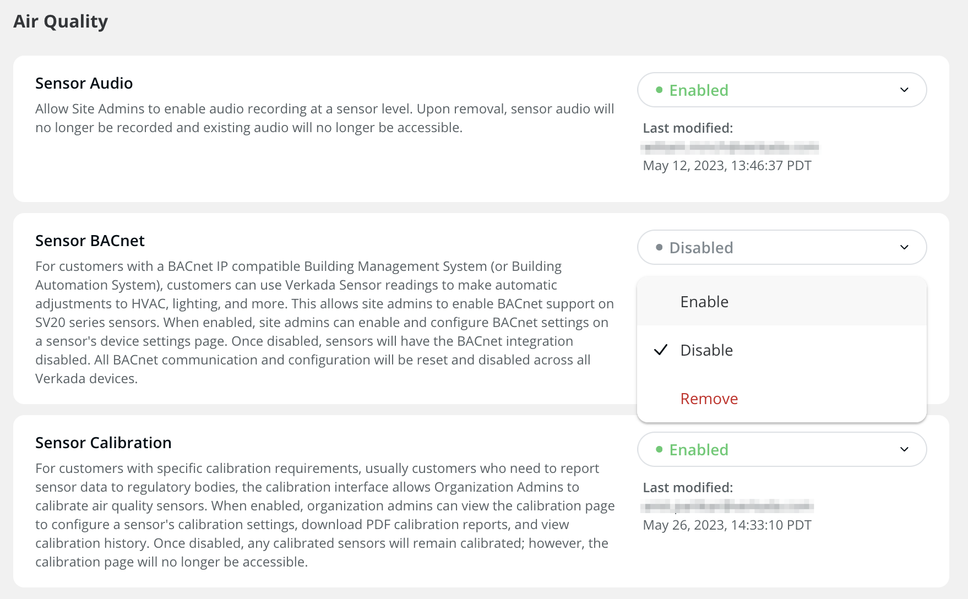Select Enable in the BACnet menu
The image size is (968, 599).
point(704,302)
